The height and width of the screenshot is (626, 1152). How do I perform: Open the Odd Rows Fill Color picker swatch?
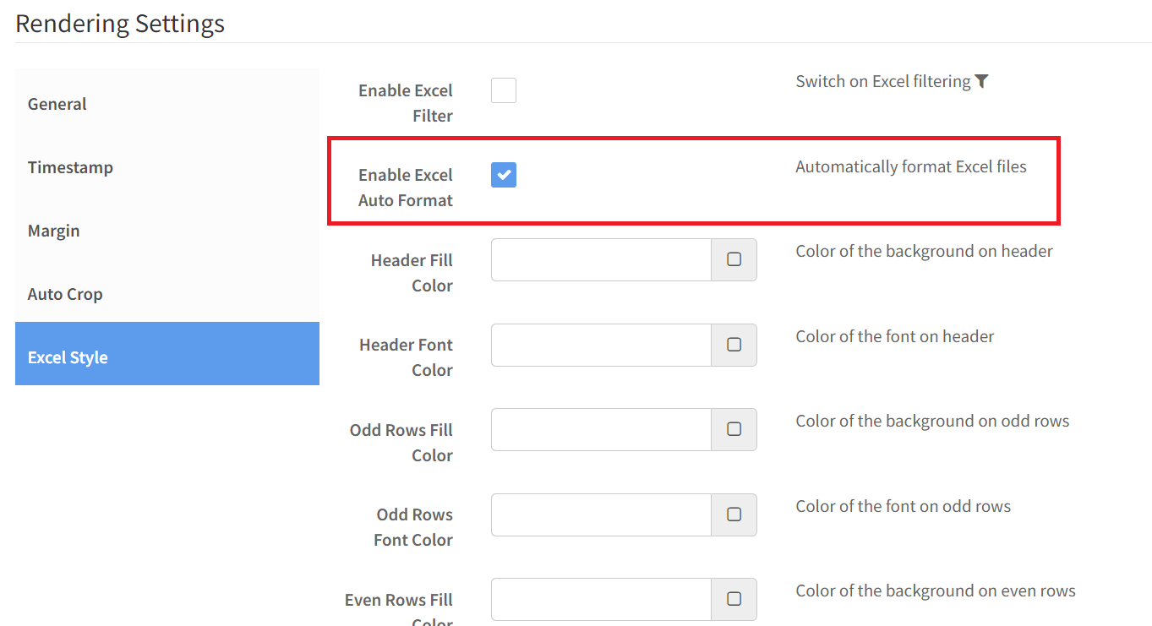[734, 429]
